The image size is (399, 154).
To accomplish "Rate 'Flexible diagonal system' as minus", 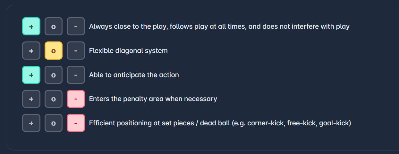I will (x=76, y=51).
